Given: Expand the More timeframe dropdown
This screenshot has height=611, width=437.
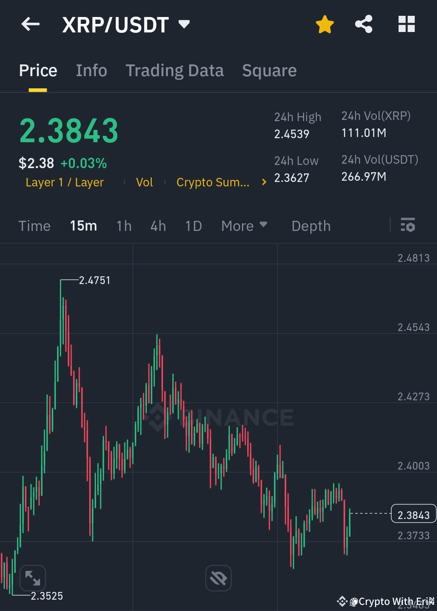Looking at the screenshot, I should 244,226.
